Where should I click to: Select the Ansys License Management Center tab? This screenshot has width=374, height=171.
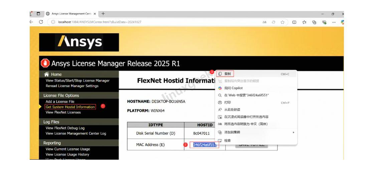pyautogui.click(x=71, y=14)
